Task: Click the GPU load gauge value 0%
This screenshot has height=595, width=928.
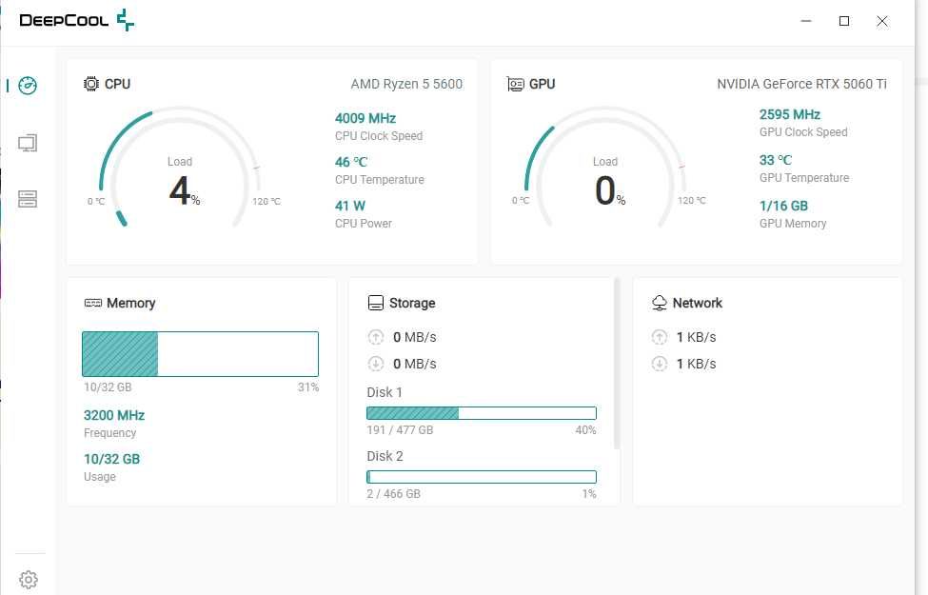Action: (x=609, y=190)
